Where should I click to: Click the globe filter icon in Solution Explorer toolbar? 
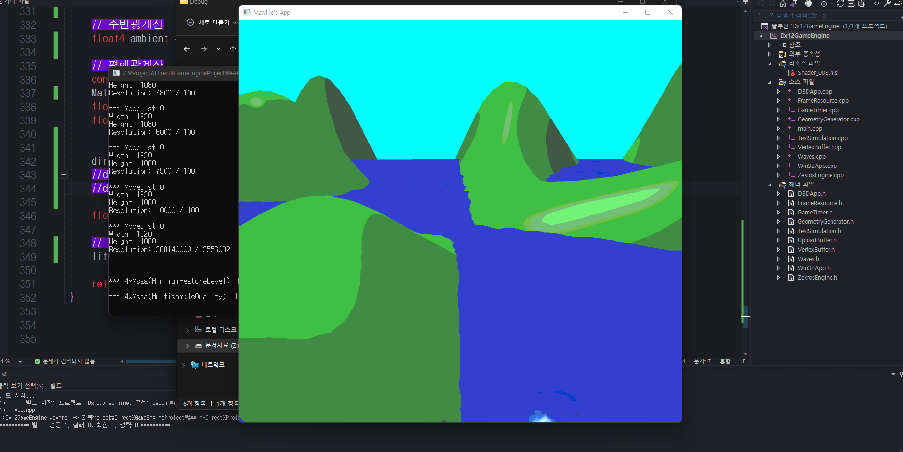(808, 3)
